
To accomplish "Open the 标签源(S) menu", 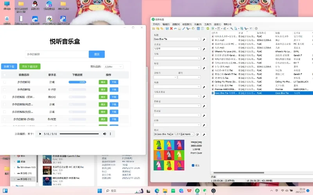I will pos(187,24).
